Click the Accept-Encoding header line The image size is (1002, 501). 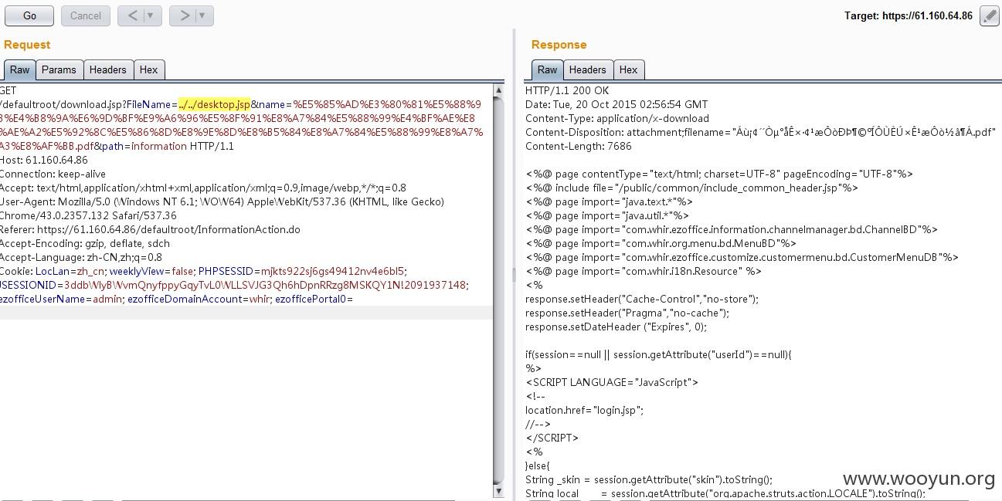pyautogui.click(x=85, y=243)
